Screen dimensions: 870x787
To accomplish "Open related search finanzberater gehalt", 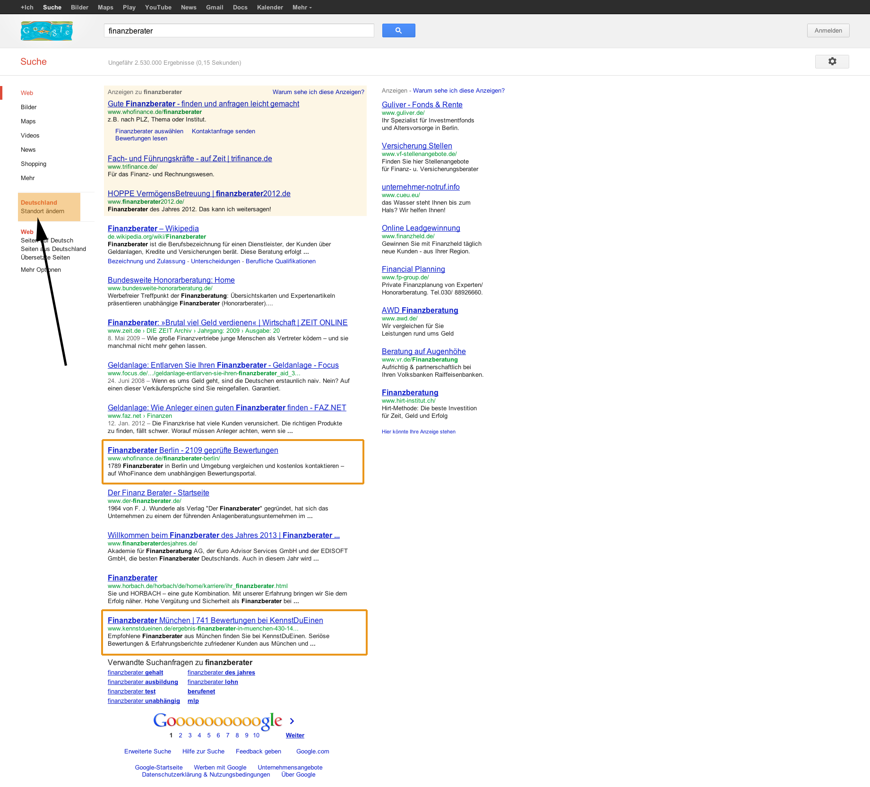I will click(135, 673).
